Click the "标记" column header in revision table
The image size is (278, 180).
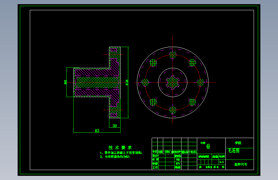[x=155, y=152]
